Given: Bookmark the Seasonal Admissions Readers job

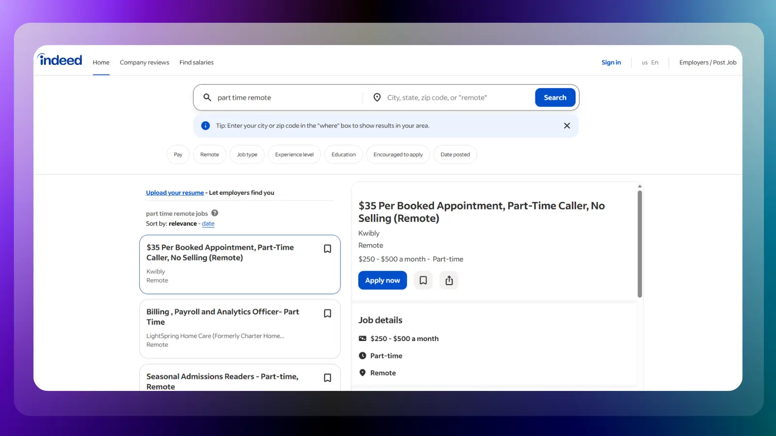Looking at the screenshot, I should [327, 378].
